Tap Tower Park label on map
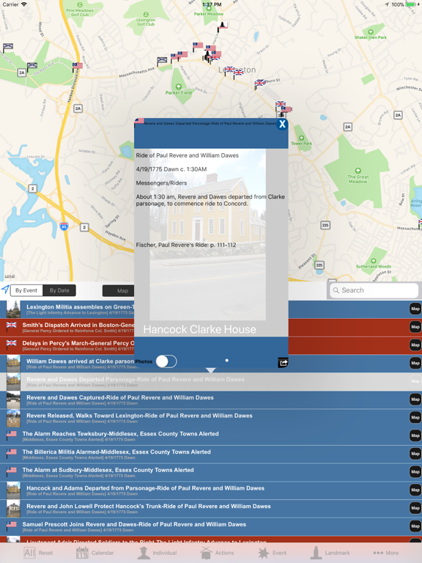Viewport: 422px width, 563px height. (301, 143)
